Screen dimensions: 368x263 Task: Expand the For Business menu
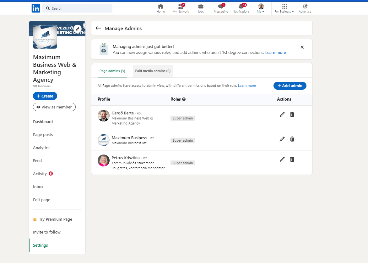tap(284, 8)
